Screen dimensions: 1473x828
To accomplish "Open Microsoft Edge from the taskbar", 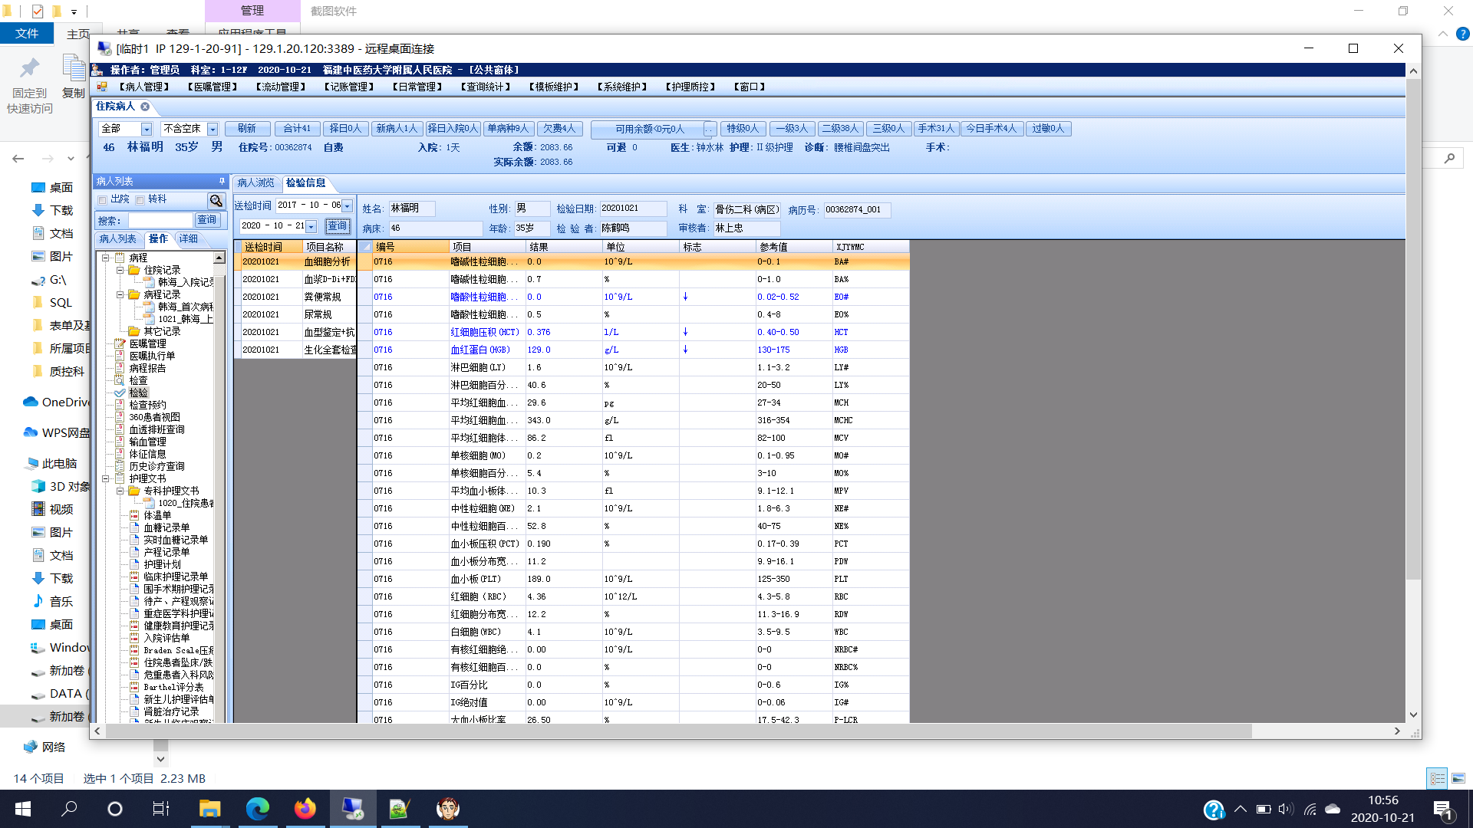I will tap(257, 809).
